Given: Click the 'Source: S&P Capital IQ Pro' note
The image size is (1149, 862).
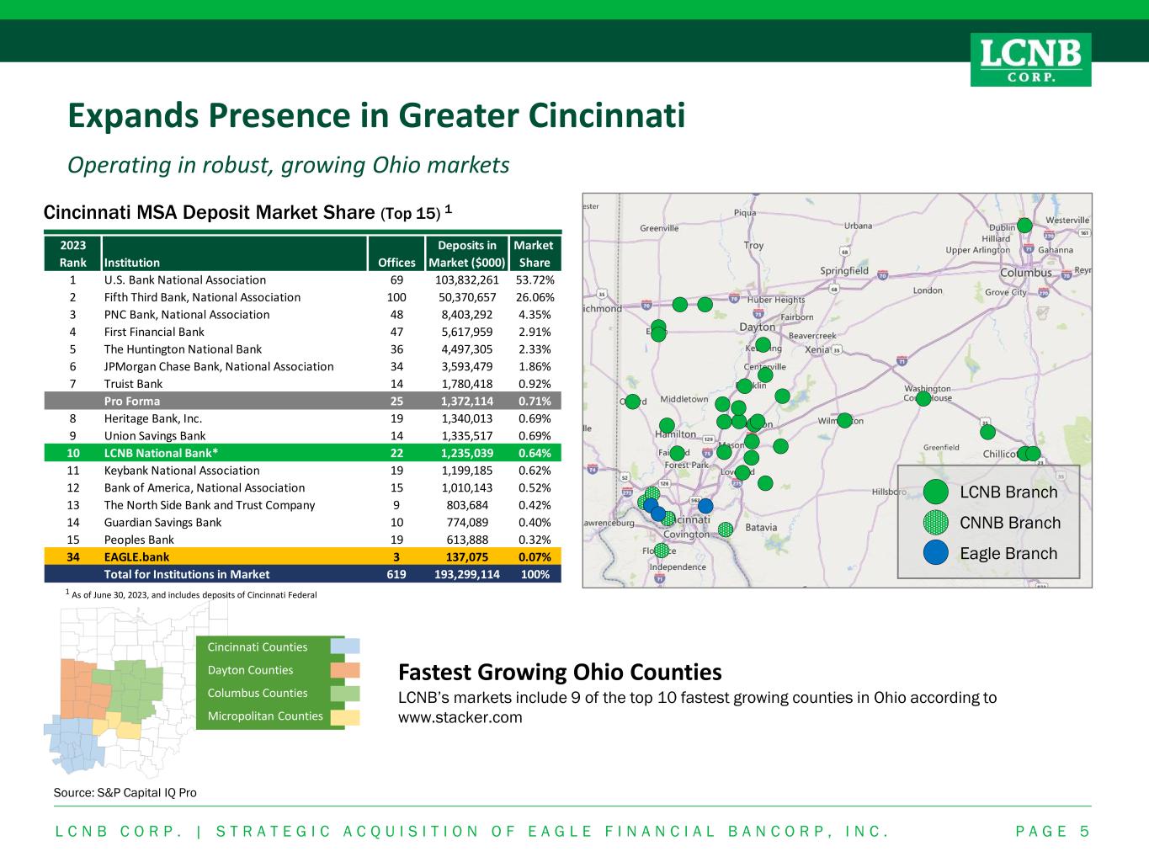Looking at the screenshot, I should 125,792.
